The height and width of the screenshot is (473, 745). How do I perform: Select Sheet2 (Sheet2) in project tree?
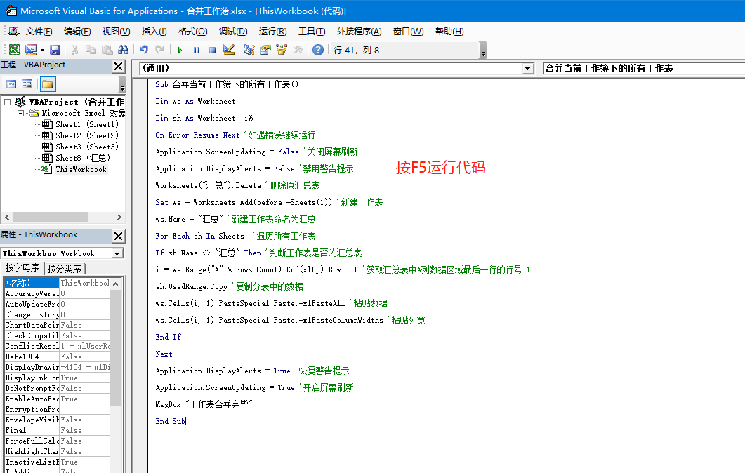(x=87, y=135)
